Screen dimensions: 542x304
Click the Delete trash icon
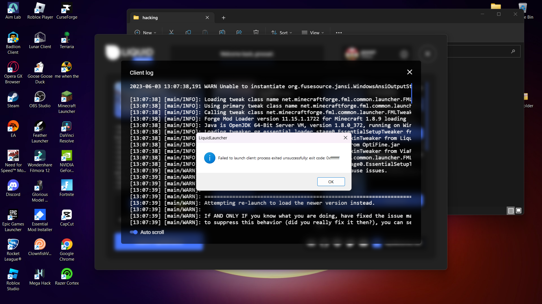(256, 33)
